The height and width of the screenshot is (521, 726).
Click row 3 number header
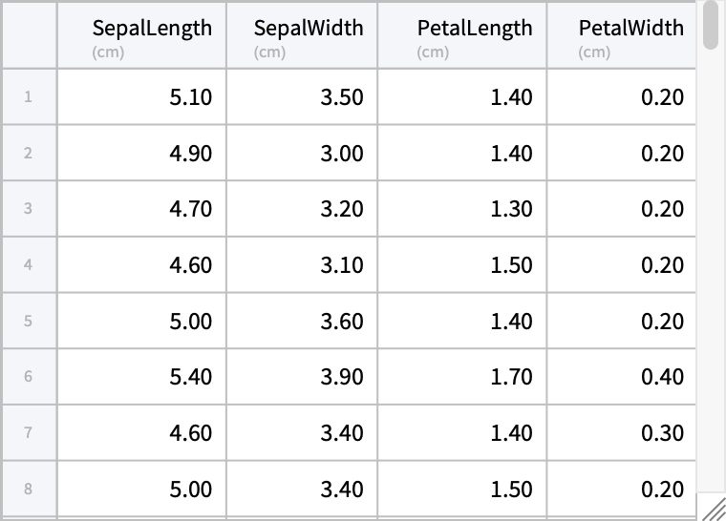(x=29, y=208)
